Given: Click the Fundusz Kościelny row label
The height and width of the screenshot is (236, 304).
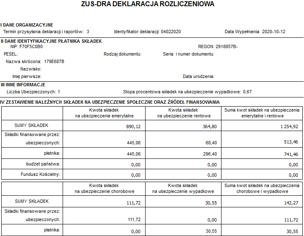Looking at the screenshot, I should point(40,174).
